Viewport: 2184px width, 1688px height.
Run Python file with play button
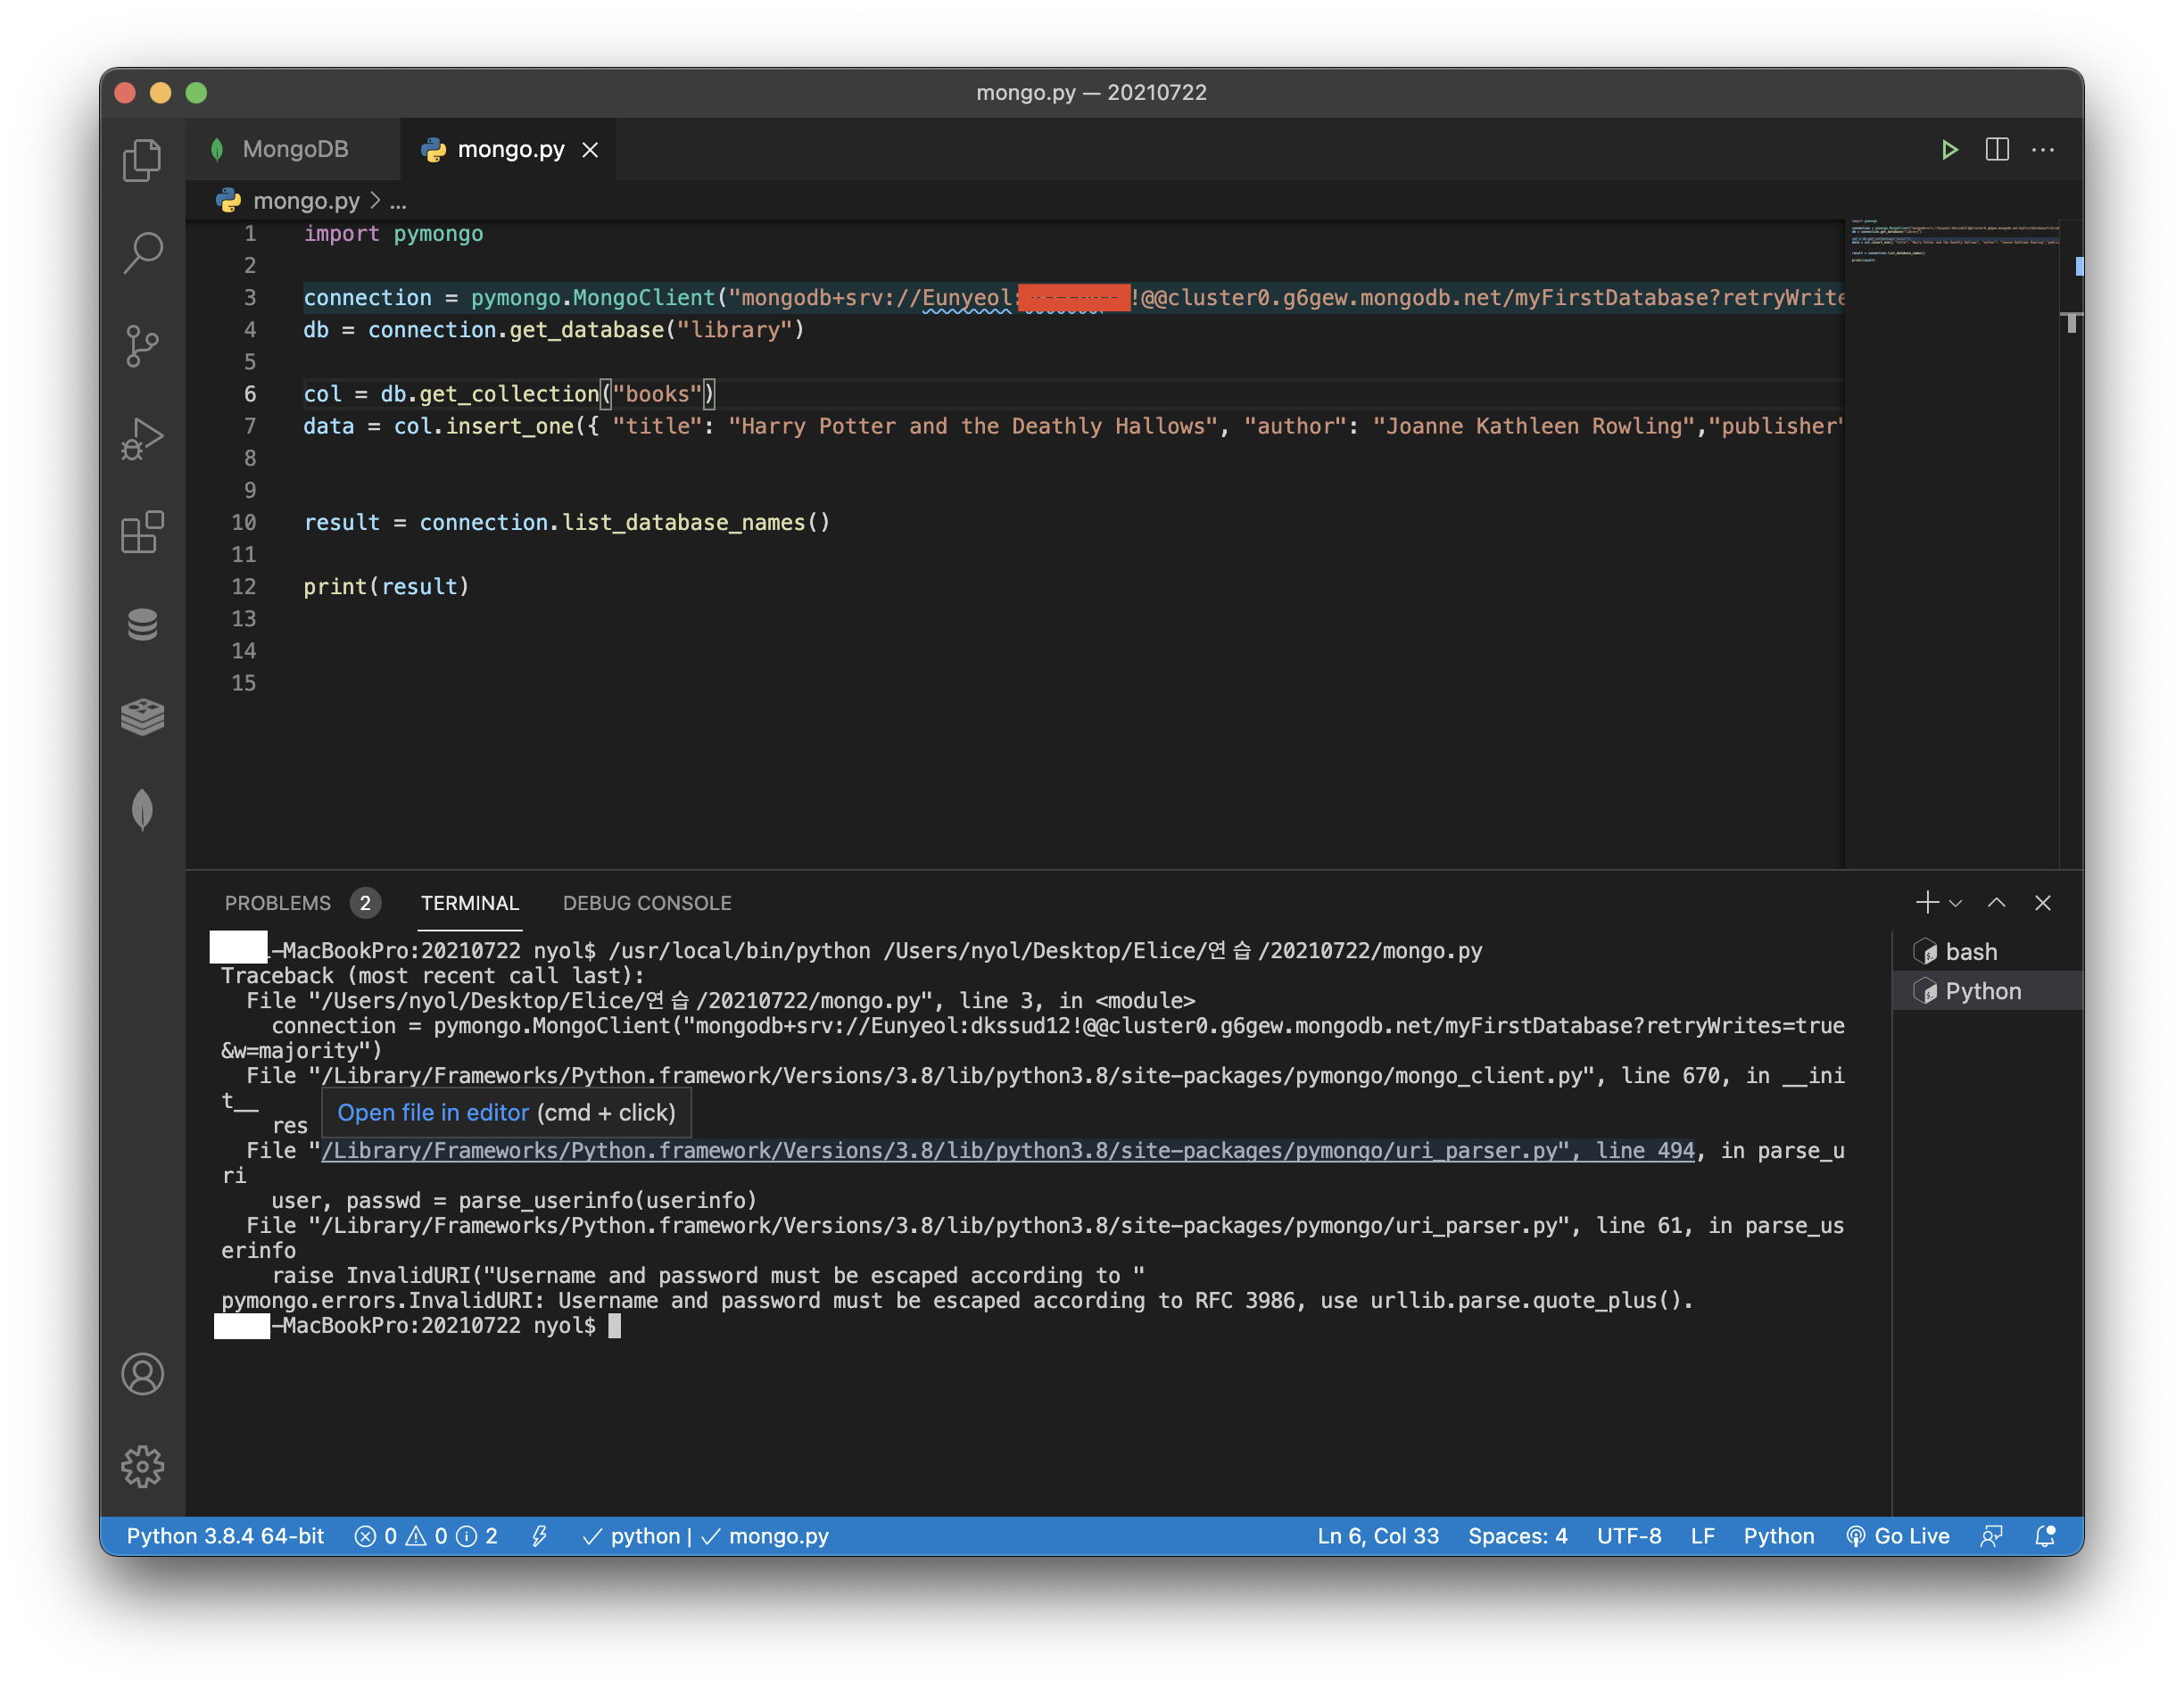(x=1949, y=150)
